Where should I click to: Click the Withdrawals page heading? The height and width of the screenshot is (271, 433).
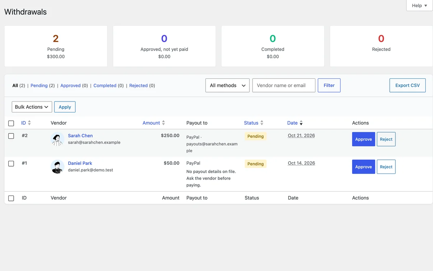point(26,12)
